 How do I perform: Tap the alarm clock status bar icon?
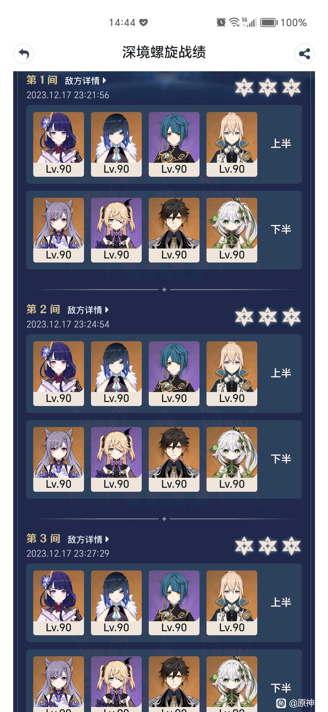coord(221,22)
